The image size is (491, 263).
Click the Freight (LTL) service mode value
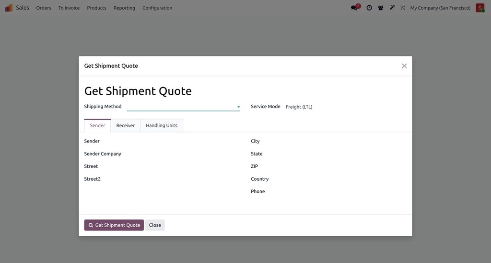click(299, 107)
